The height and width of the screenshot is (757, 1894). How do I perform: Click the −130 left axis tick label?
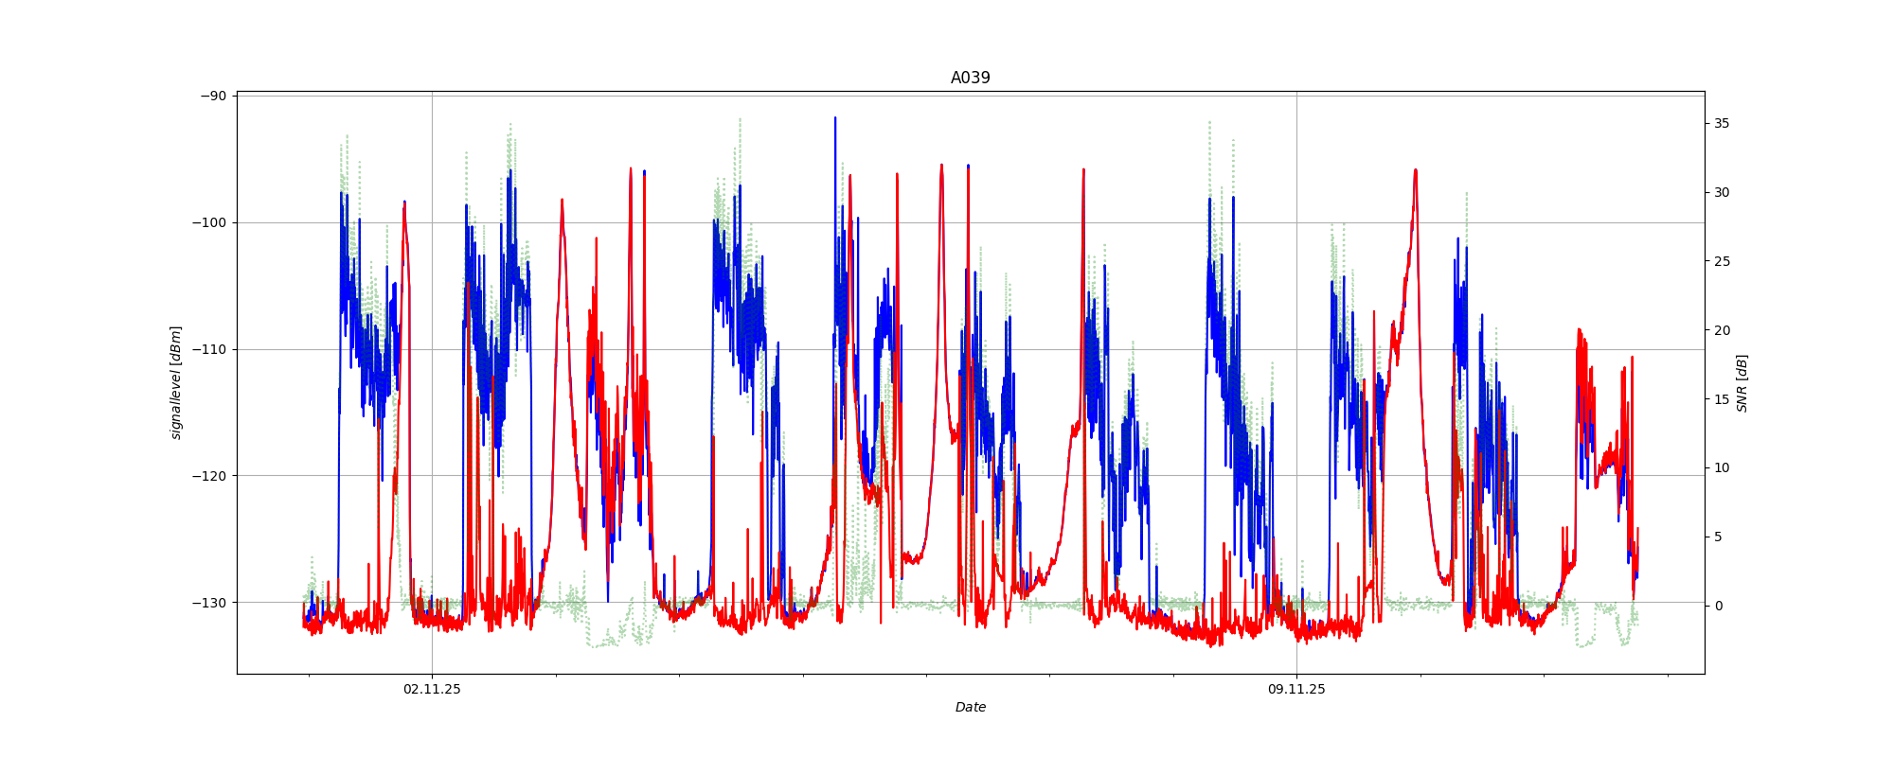[x=209, y=603]
